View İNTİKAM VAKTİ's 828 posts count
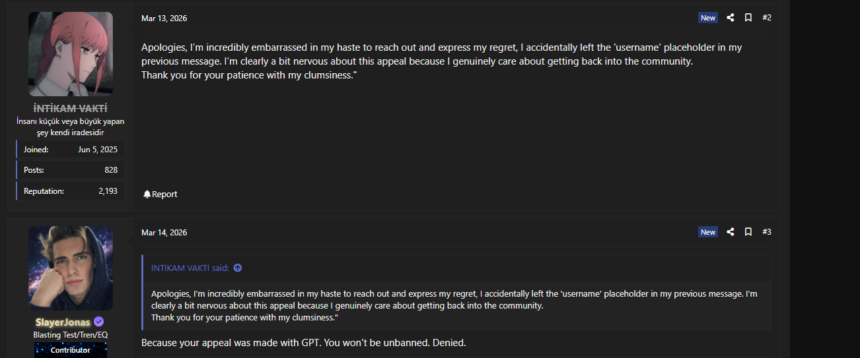The width and height of the screenshot is (860, 358). 111,170
